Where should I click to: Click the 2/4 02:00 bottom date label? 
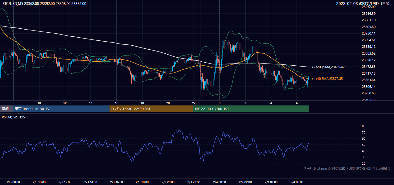point(245,182)
